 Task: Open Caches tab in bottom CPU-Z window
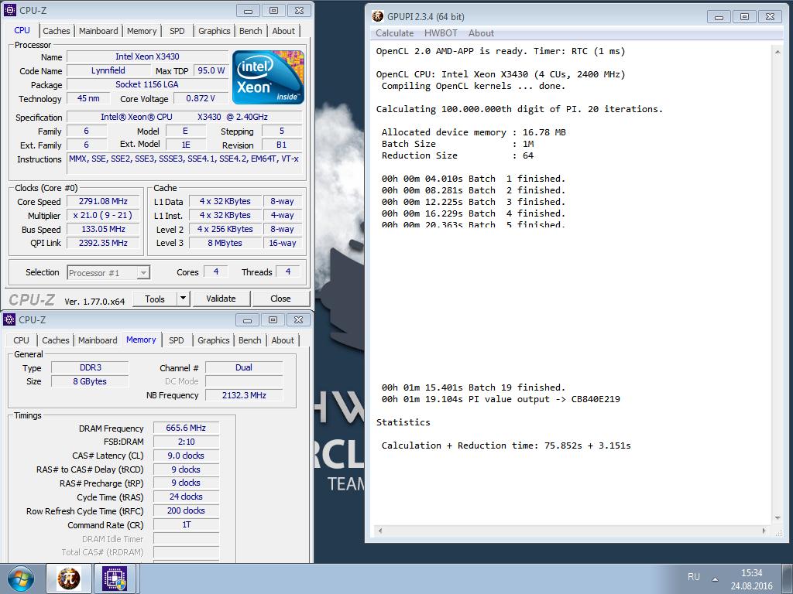55,340
